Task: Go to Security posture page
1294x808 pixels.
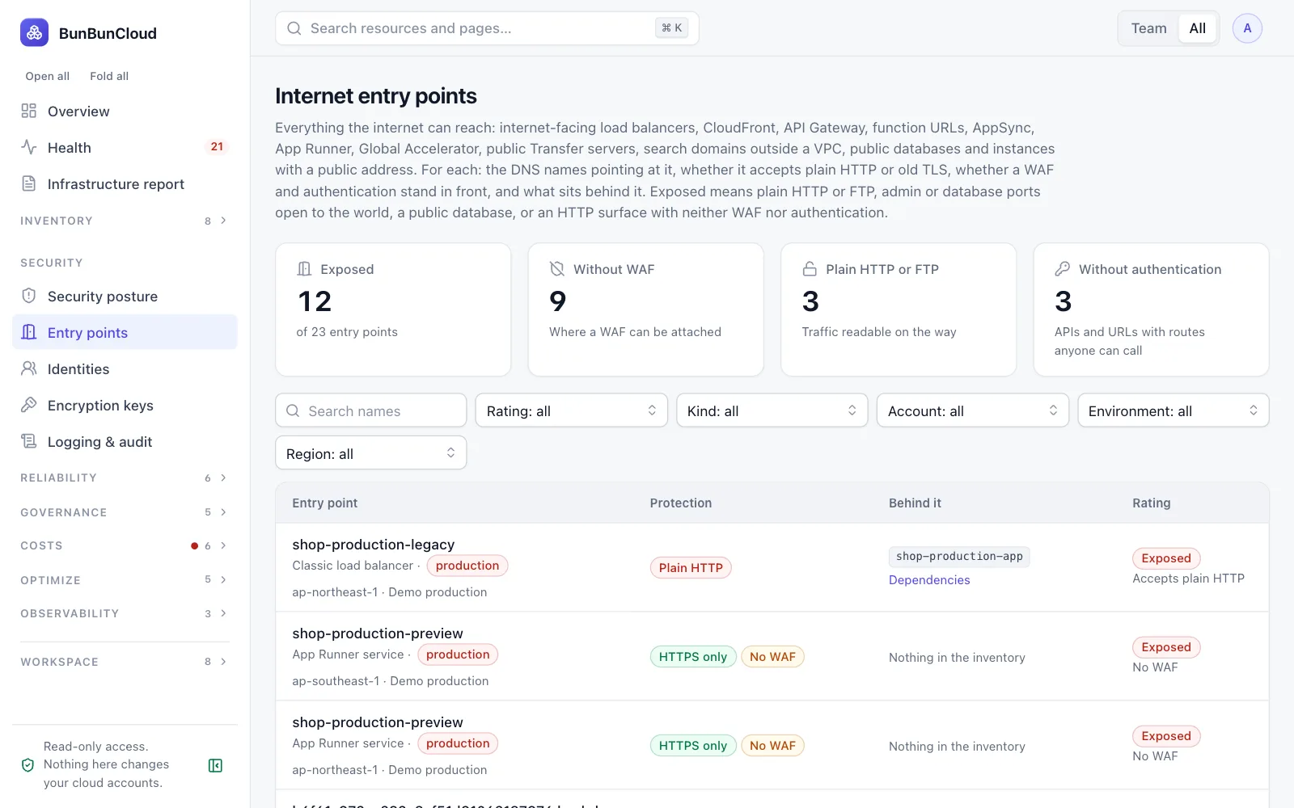Action: [125, 296]
